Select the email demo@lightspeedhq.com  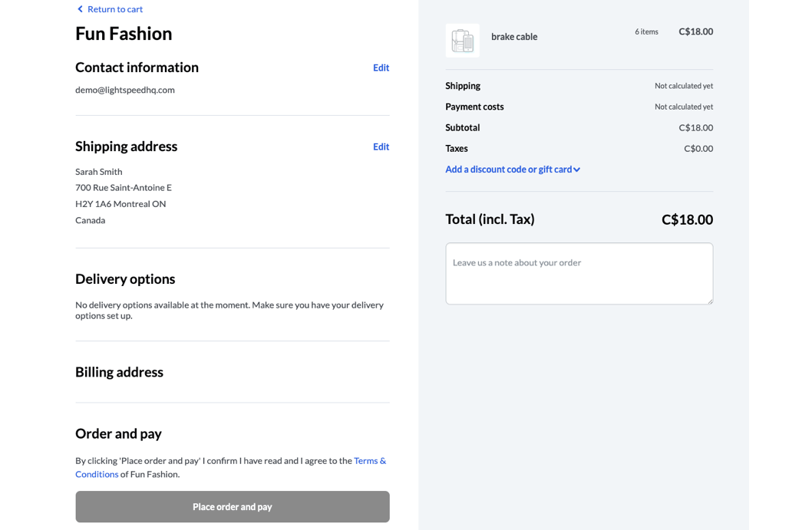(125, 90)
